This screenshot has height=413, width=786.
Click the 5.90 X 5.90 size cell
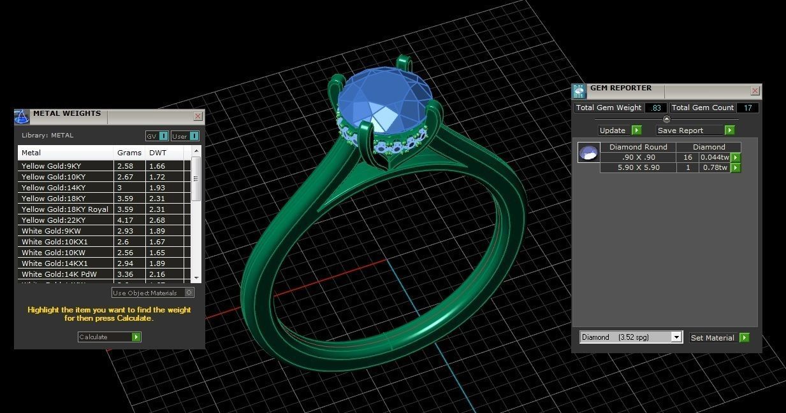pyautogui.click(x=638, y=168)
